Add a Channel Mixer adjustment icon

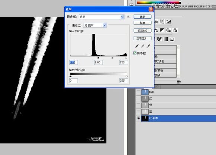pos(175,30)
